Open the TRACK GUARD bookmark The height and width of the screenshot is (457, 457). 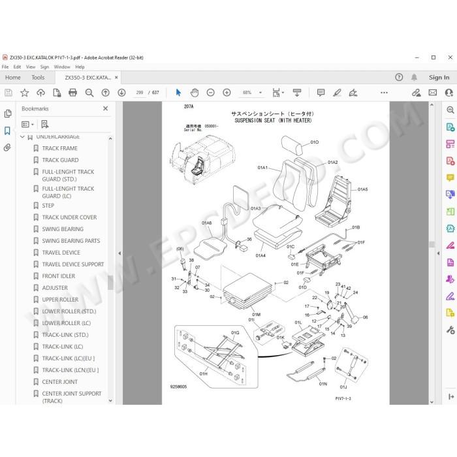point(60,160)
